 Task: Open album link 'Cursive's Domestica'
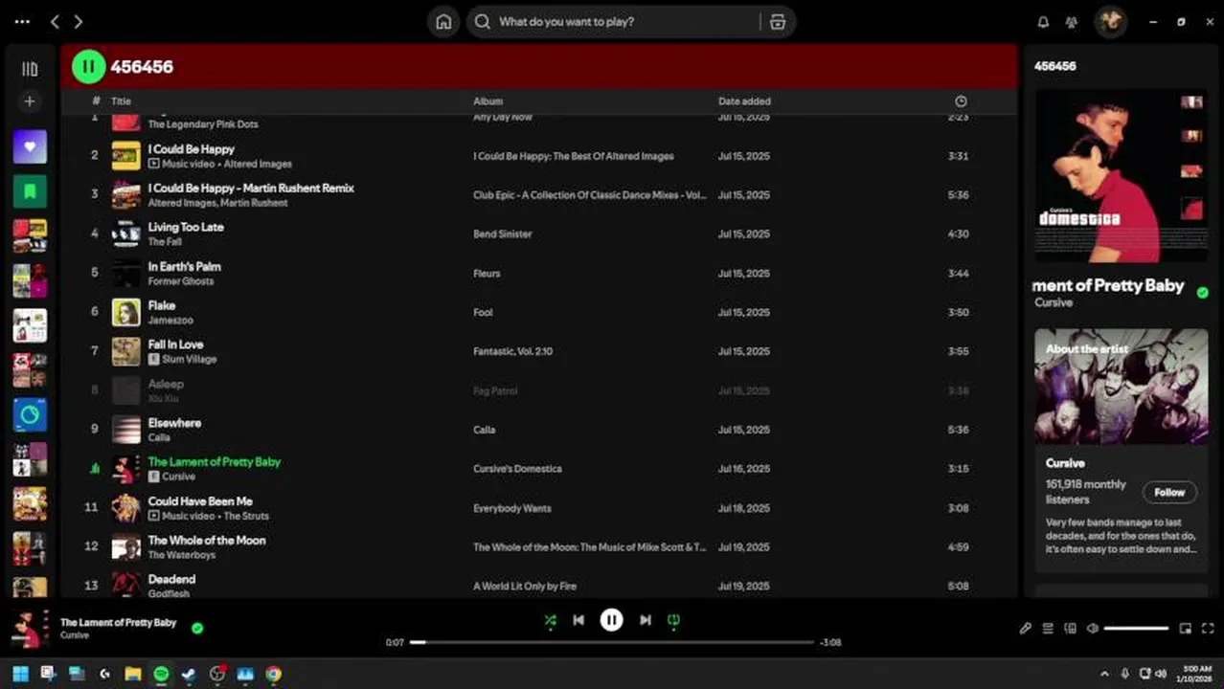point(517,469)
